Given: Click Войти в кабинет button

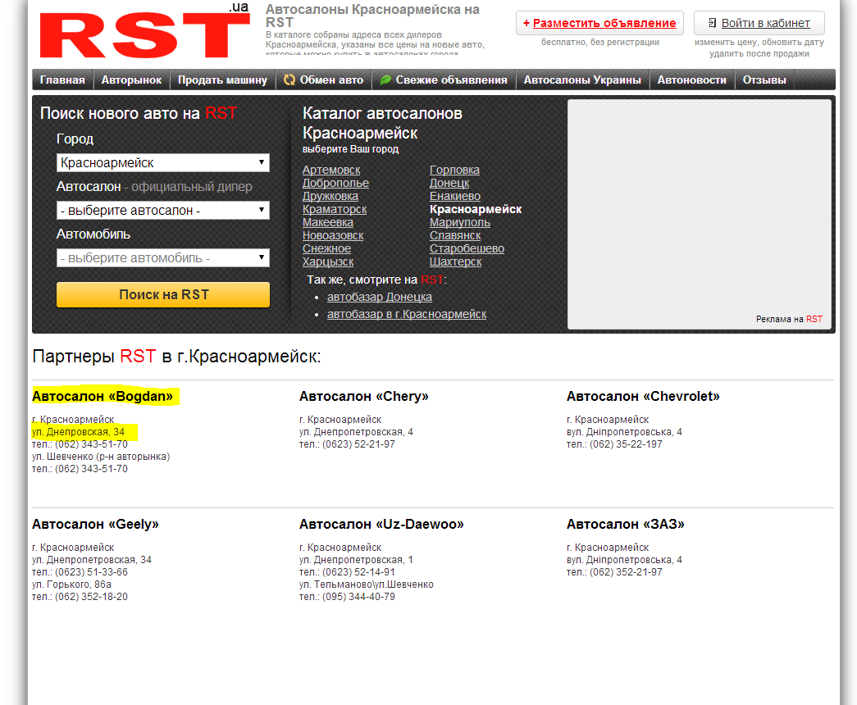Looking at the screenshot, I should coord(759,23).
